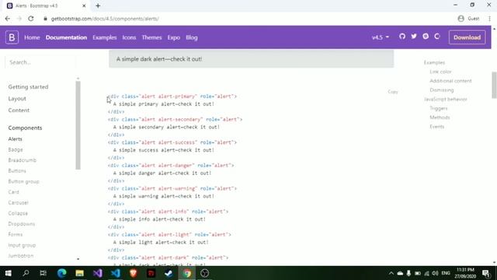
Task: Open Dropdowns docs in sidebar
Action: tap(22, 224)
